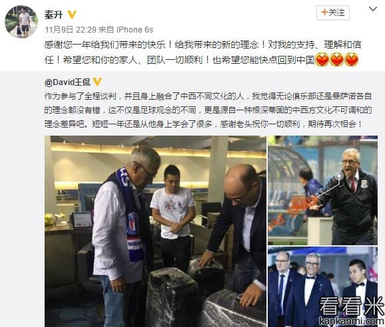Click the plus sign in the 关注 button
This screenshot has height=327, width=385.
324,12
